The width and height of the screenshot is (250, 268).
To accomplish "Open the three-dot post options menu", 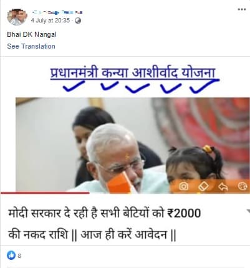I will pyautogui.click(x=242, y=9).
